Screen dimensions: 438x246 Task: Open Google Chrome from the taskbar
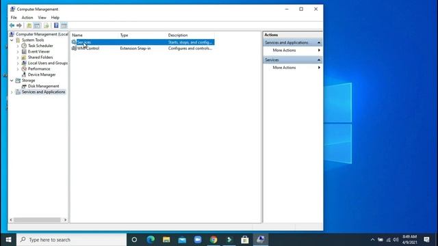point(214,240)
